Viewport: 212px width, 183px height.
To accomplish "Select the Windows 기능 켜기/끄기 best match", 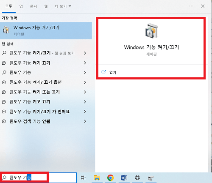I will (46, 30).
